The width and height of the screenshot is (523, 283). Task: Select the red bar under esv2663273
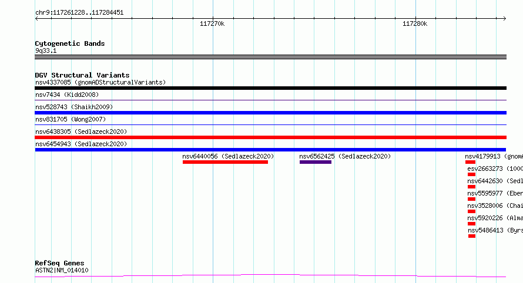pos(471,174)
